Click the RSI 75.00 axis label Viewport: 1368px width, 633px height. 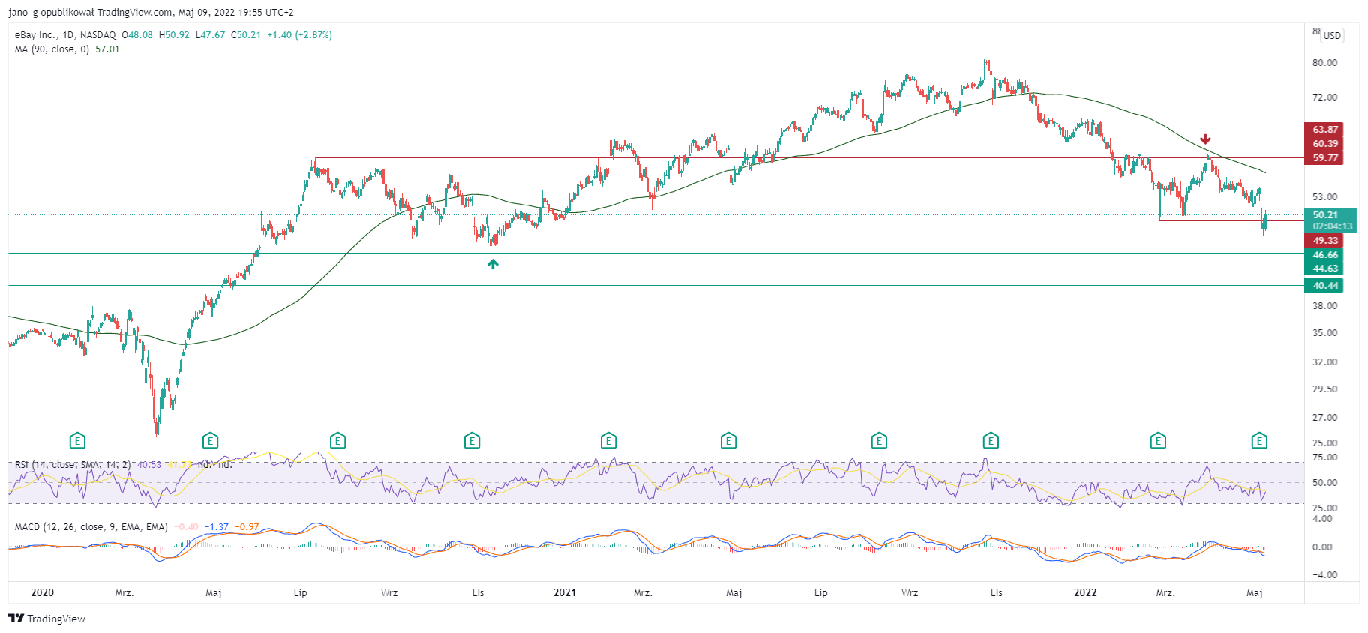1324,457
